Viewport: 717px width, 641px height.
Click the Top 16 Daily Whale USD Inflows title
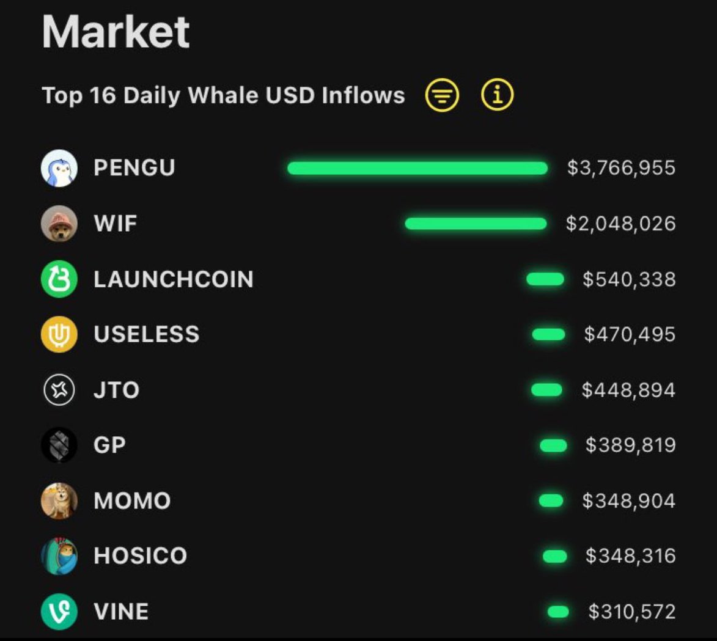(x=223, y=95)
